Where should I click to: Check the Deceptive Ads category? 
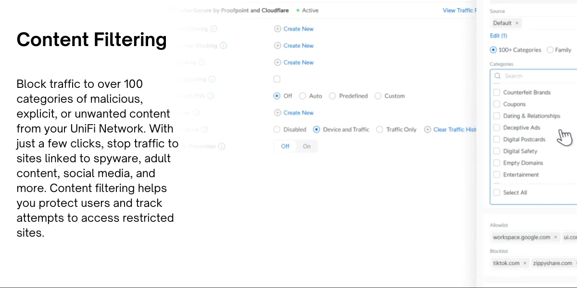497,128
